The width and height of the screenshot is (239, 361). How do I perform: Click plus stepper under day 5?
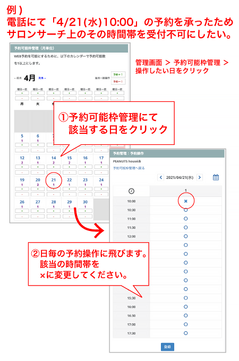[22, 145]
